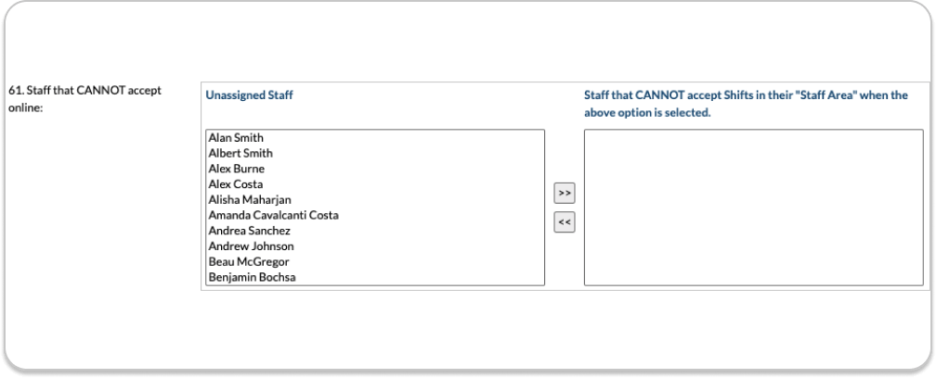
Task: Select the last visible Unassigned Staff name
Action: pyautogui.click(x=252, y=277)
